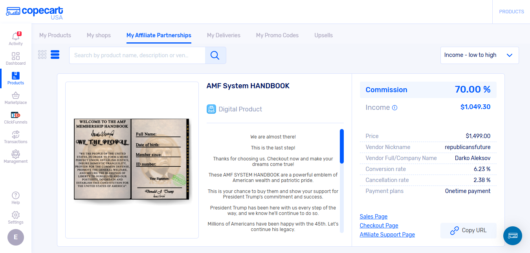
Task: Open the Dashboard sidebar icon
Action: 16,56
